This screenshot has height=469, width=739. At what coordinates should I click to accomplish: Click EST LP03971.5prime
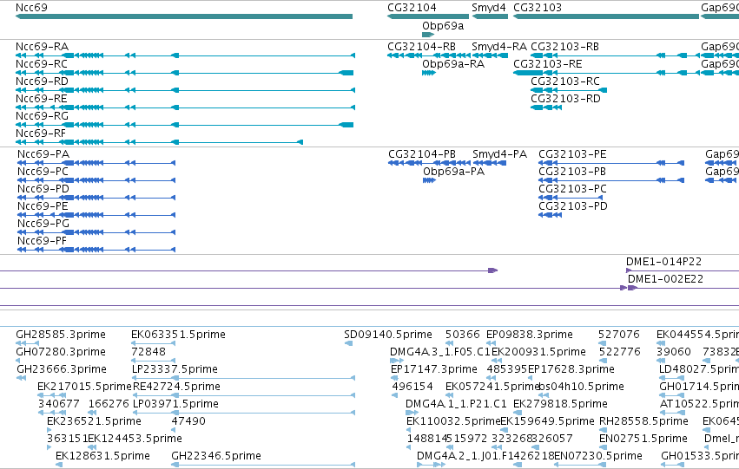point(175,404)
